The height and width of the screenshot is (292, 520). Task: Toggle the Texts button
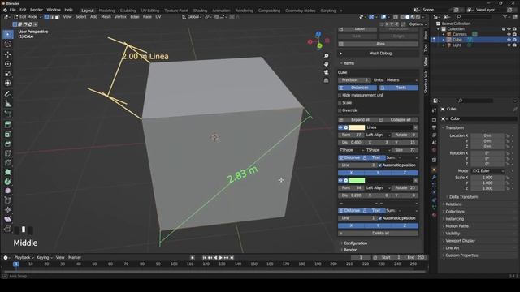[x=399, y=88]
